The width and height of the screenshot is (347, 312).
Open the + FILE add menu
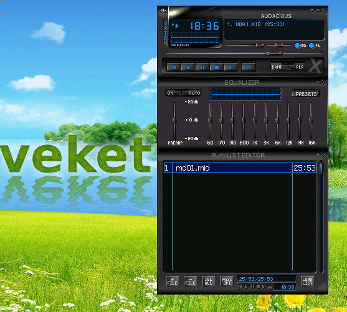pos(172,281)
